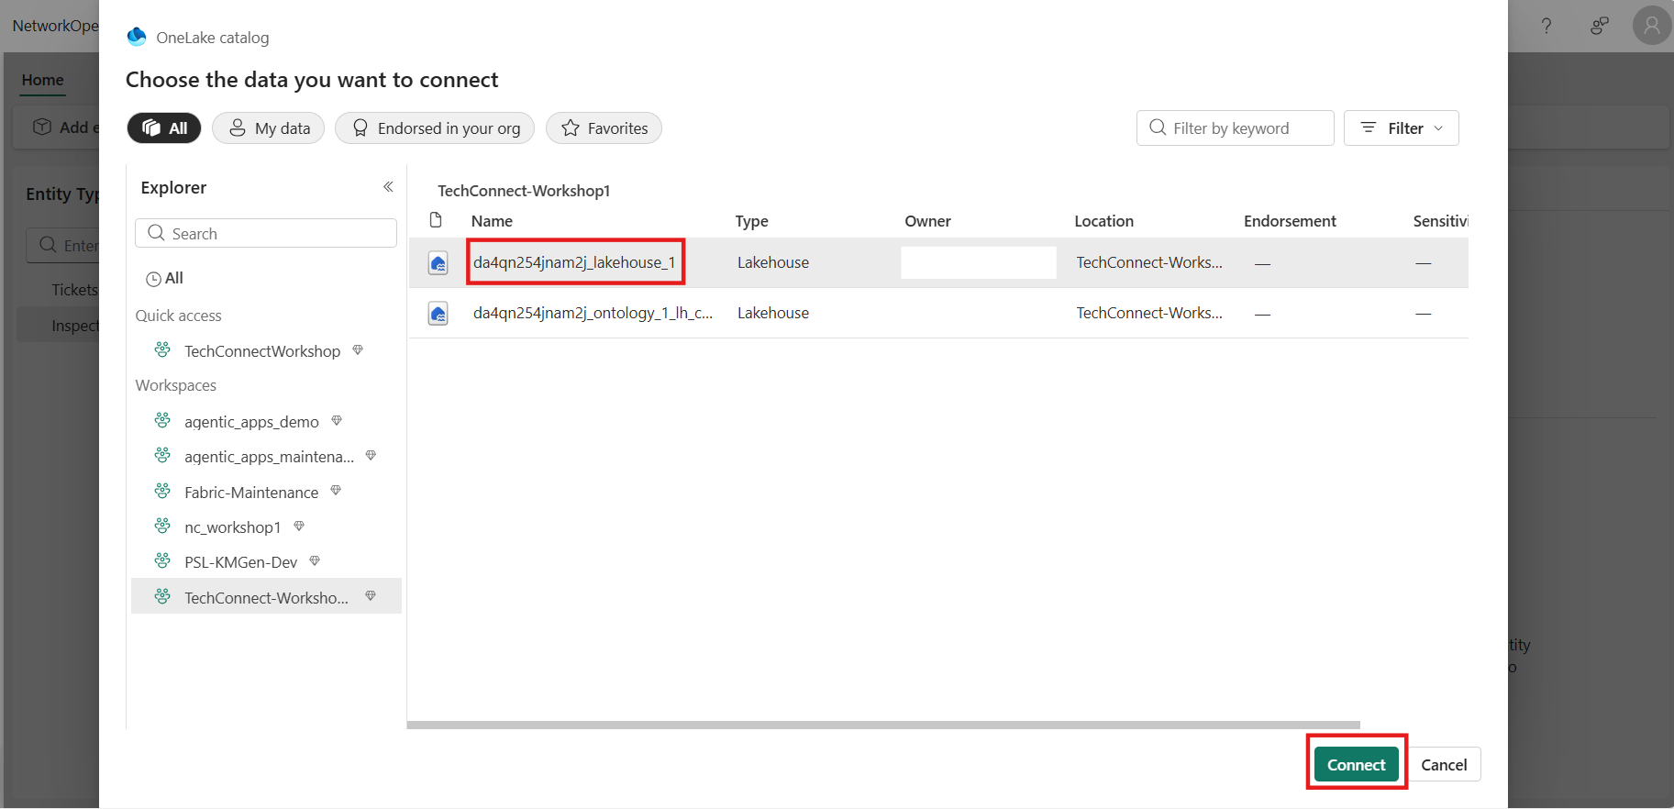Click the agentic_apps_demo workspace icon
The width and height of the screenshot is (1674, 809).
(162, 420)
